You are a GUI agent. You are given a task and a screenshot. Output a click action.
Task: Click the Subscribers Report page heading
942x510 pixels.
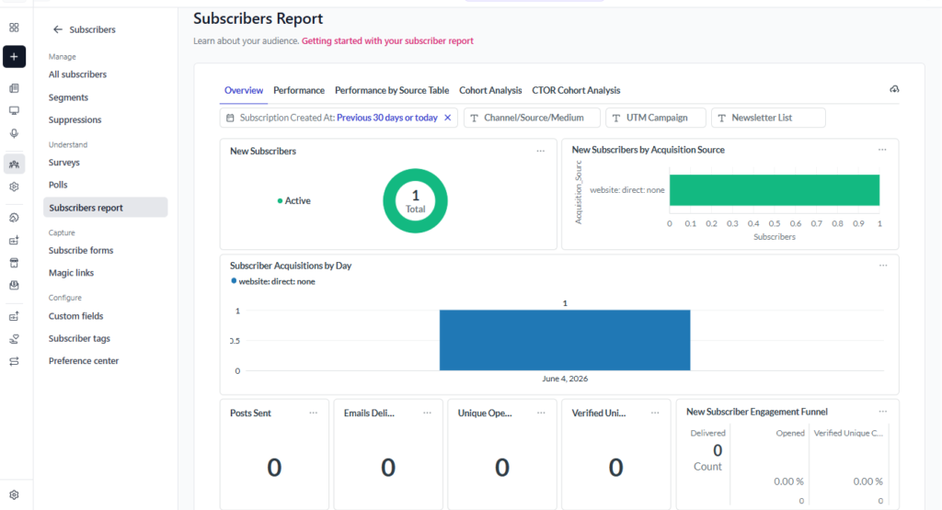pyautogui.click(x=258, y=18)
